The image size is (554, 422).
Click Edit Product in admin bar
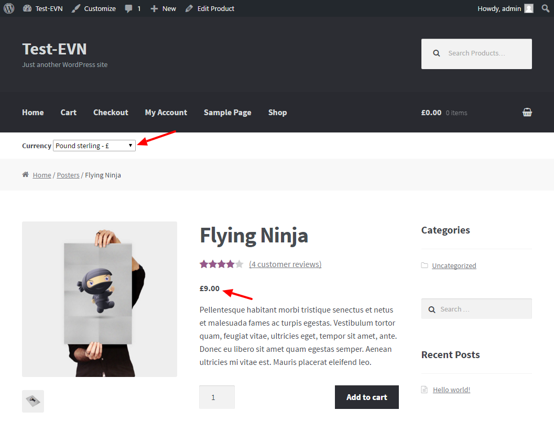pyautogui.click(x=210, y=8)
